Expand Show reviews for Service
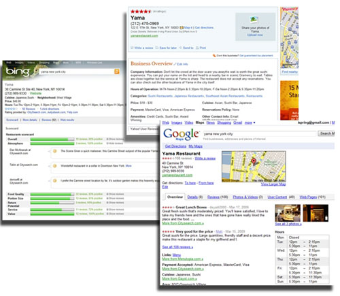Image resolution: width=340 pixels, height=296 pixels. coord(115,210)
